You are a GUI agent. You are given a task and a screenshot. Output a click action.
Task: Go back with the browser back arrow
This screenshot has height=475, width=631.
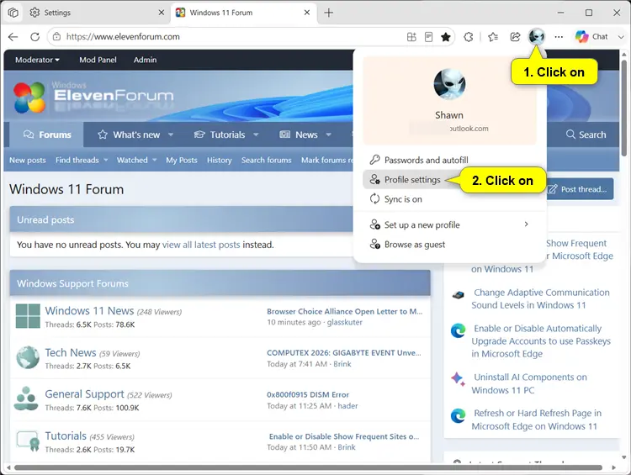(13, 37)
